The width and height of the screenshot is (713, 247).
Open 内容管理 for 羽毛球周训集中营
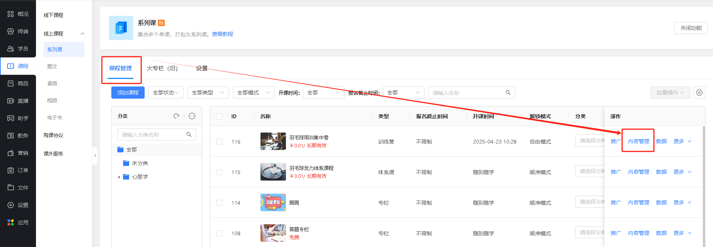(x=638, y=141)
